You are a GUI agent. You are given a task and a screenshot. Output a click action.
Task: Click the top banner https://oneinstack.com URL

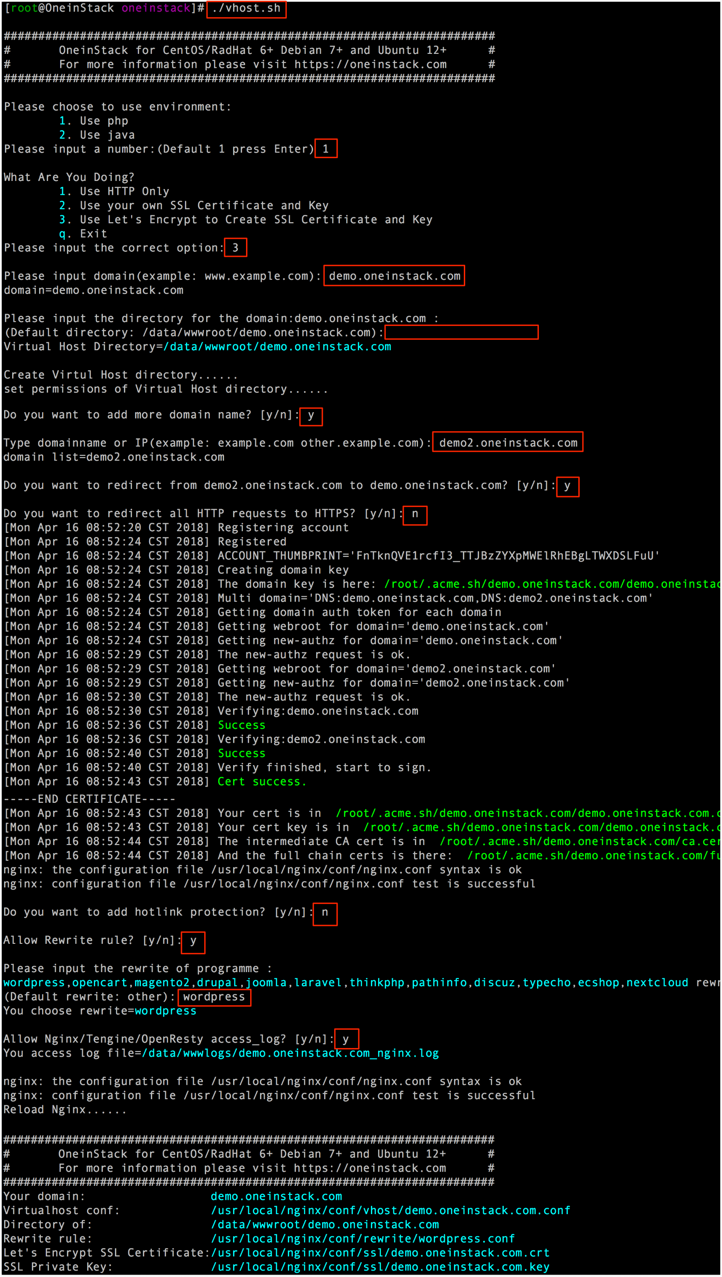(370, 65)
